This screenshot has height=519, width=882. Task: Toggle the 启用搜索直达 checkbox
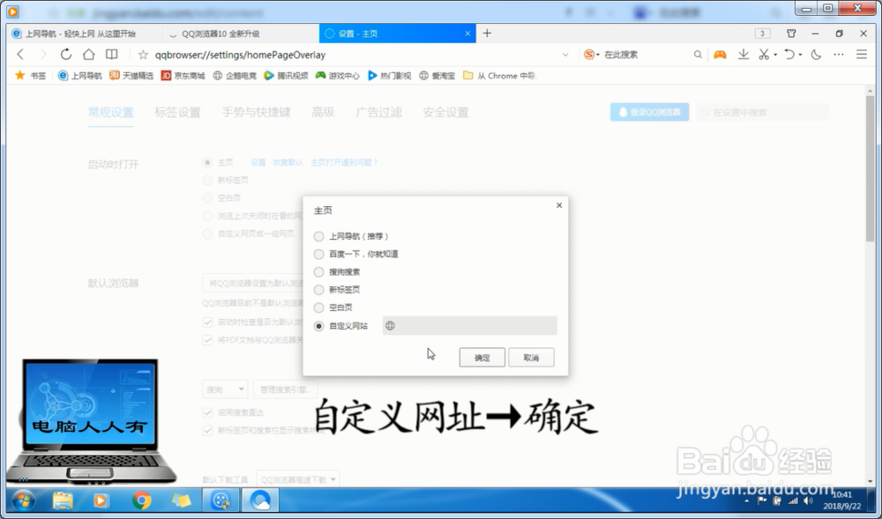tap(207, 413)
